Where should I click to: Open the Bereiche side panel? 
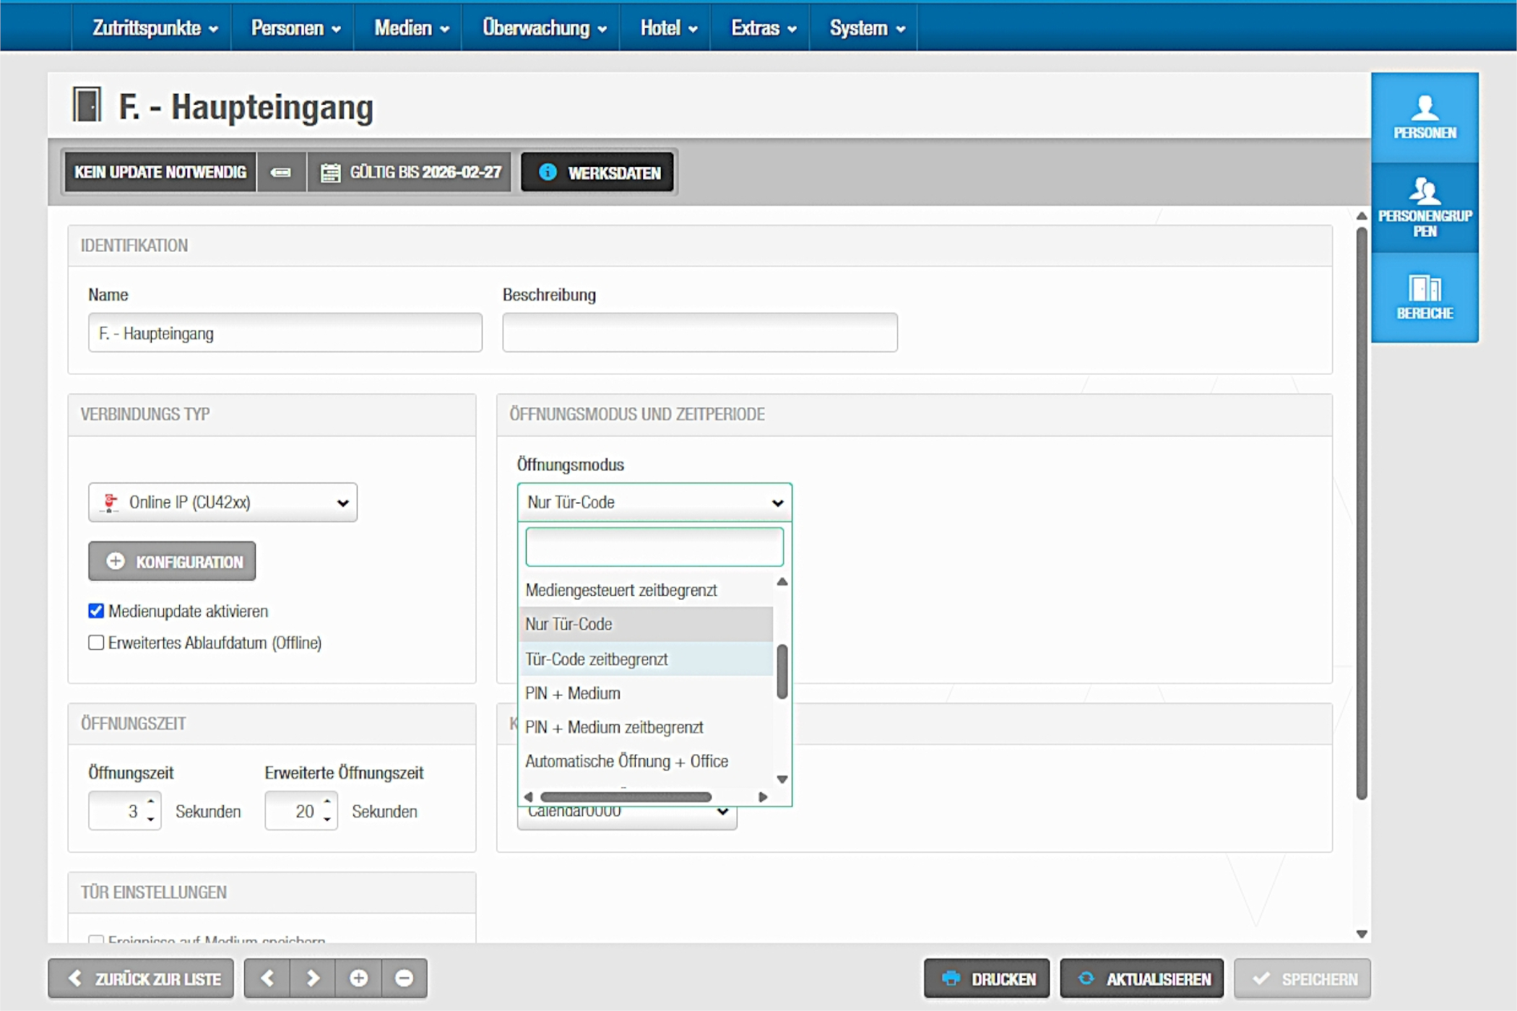coord(1424,297)
